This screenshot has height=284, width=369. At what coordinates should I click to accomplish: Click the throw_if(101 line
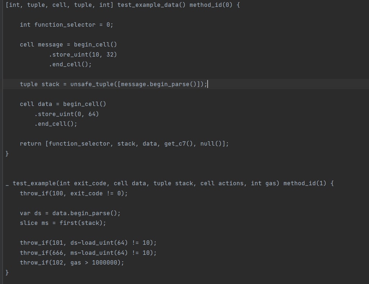pyautogui.click(x=88, y=243)
